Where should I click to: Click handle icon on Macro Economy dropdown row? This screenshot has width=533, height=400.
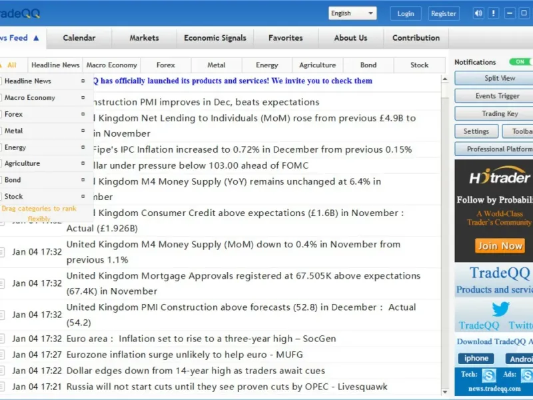[x=83, y=97]
